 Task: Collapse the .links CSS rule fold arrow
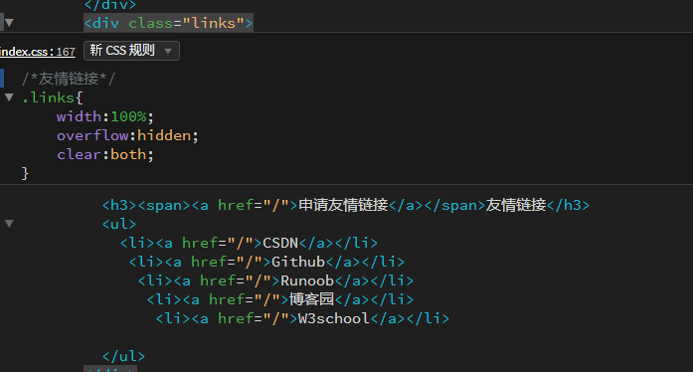(9, 96)
